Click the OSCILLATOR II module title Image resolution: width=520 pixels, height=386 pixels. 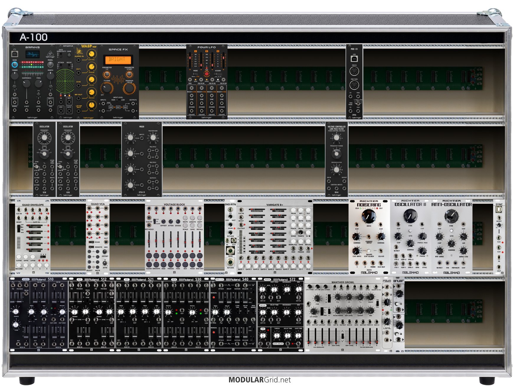[410, 204]
